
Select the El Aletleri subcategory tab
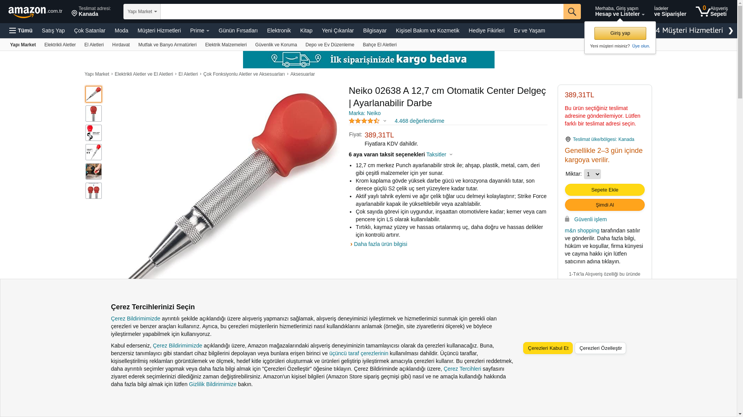click(94, 45)
